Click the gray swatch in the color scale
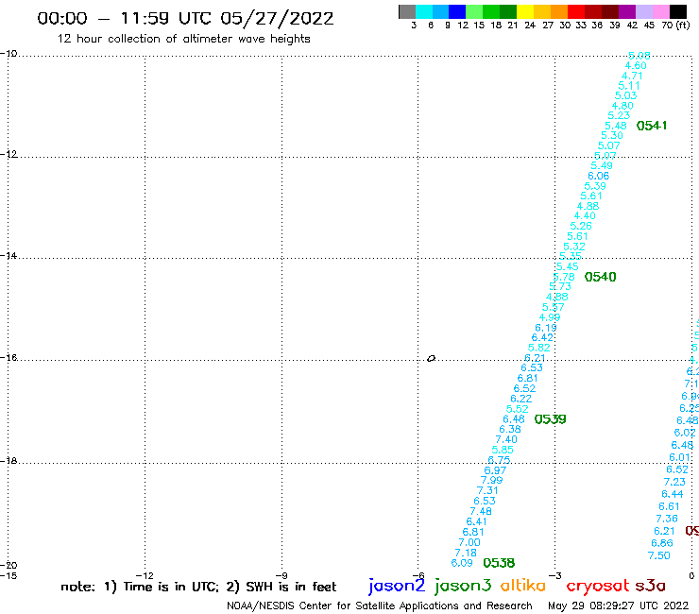The width and height of the screenshot is (699, 614). (x=407, y=11)
